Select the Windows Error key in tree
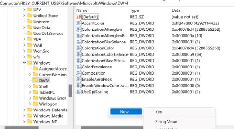 [53, 98]
